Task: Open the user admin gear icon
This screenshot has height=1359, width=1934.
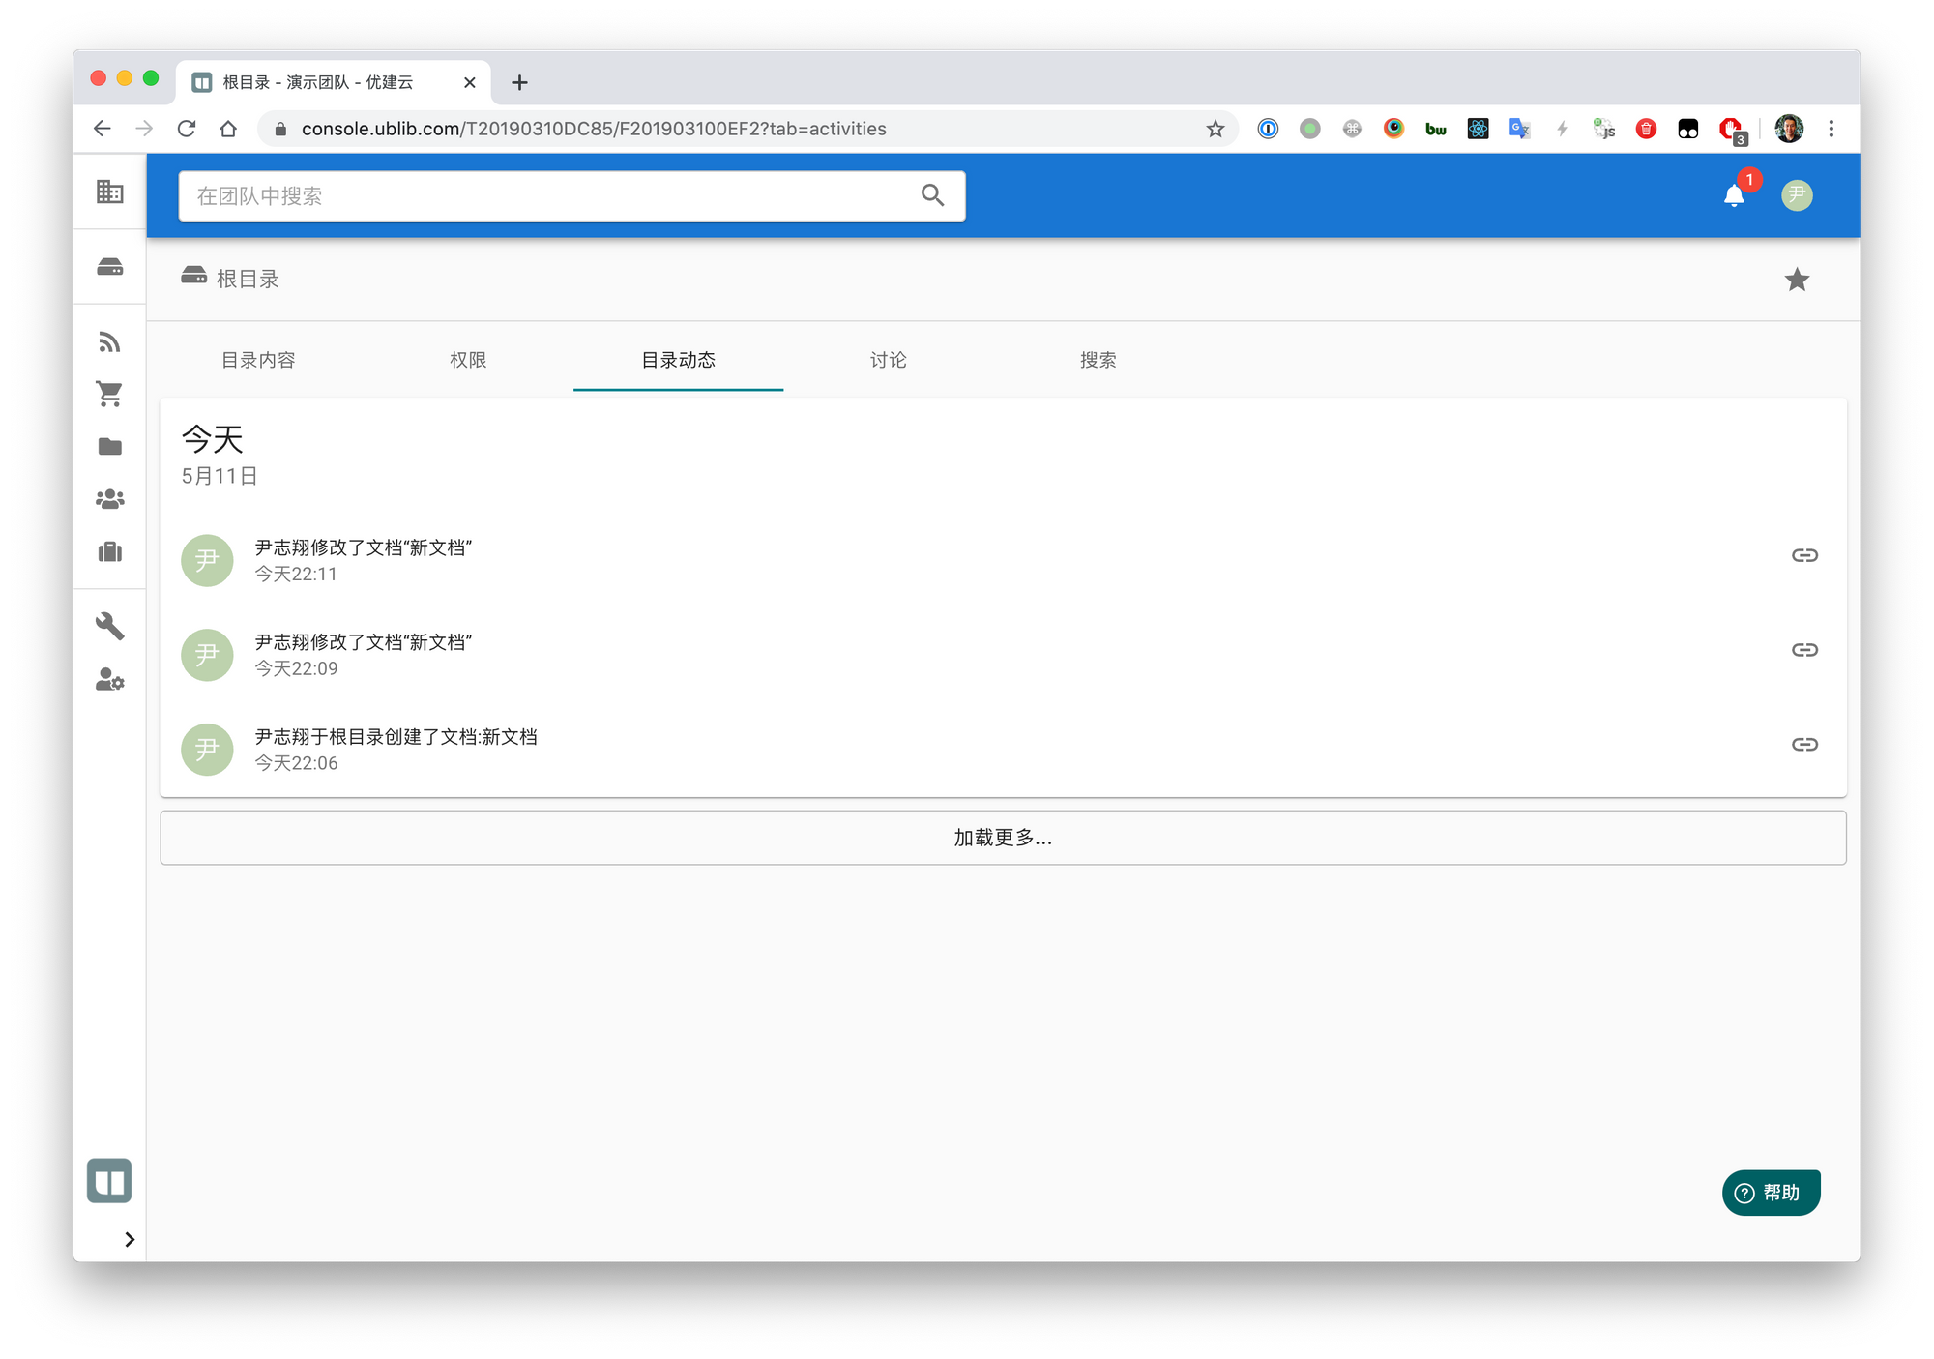Action: 109,680
